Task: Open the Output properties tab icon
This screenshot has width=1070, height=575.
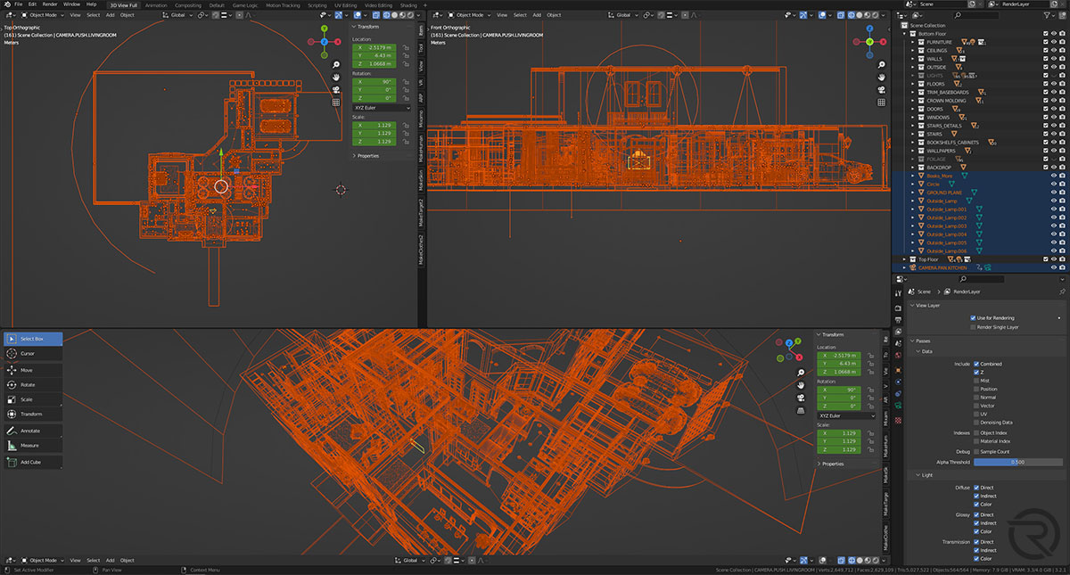Action: pos(898,319)
